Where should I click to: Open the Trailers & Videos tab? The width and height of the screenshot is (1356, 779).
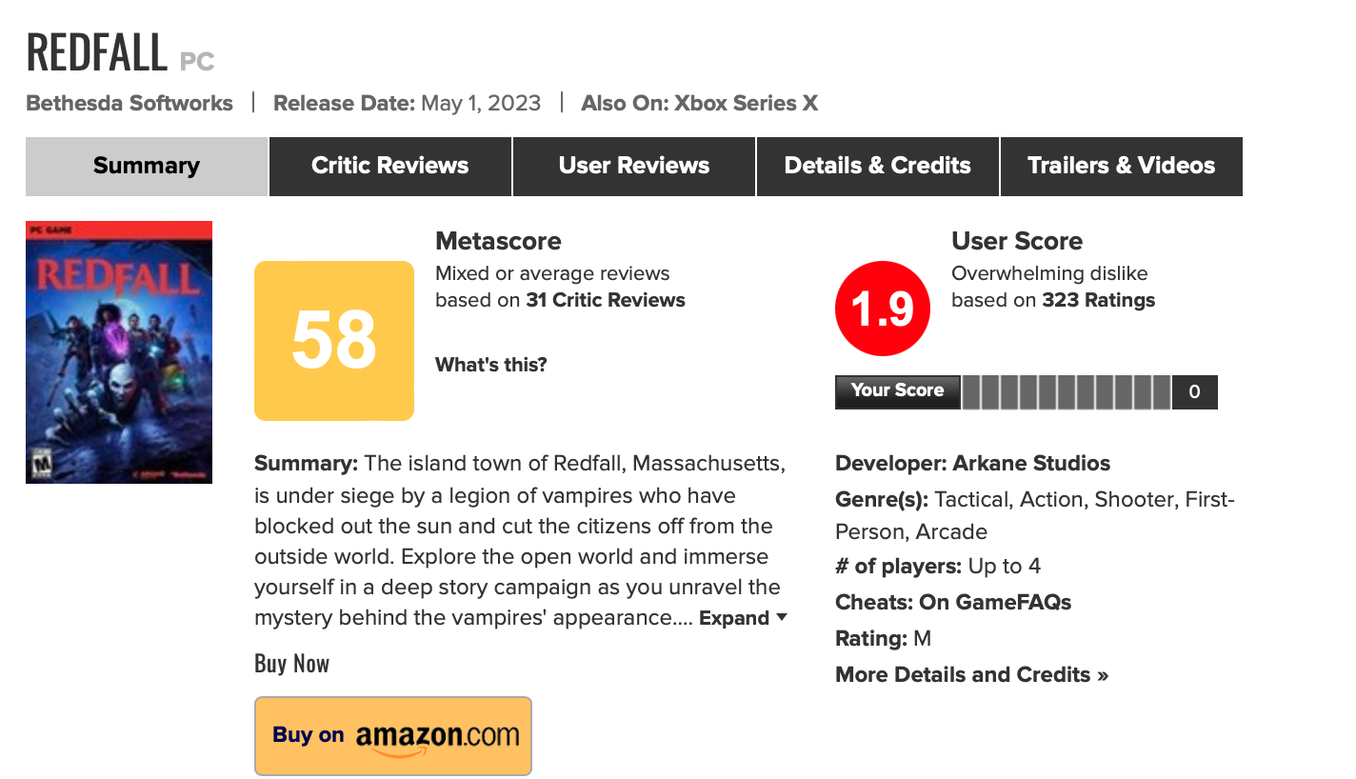point(1121,166)
